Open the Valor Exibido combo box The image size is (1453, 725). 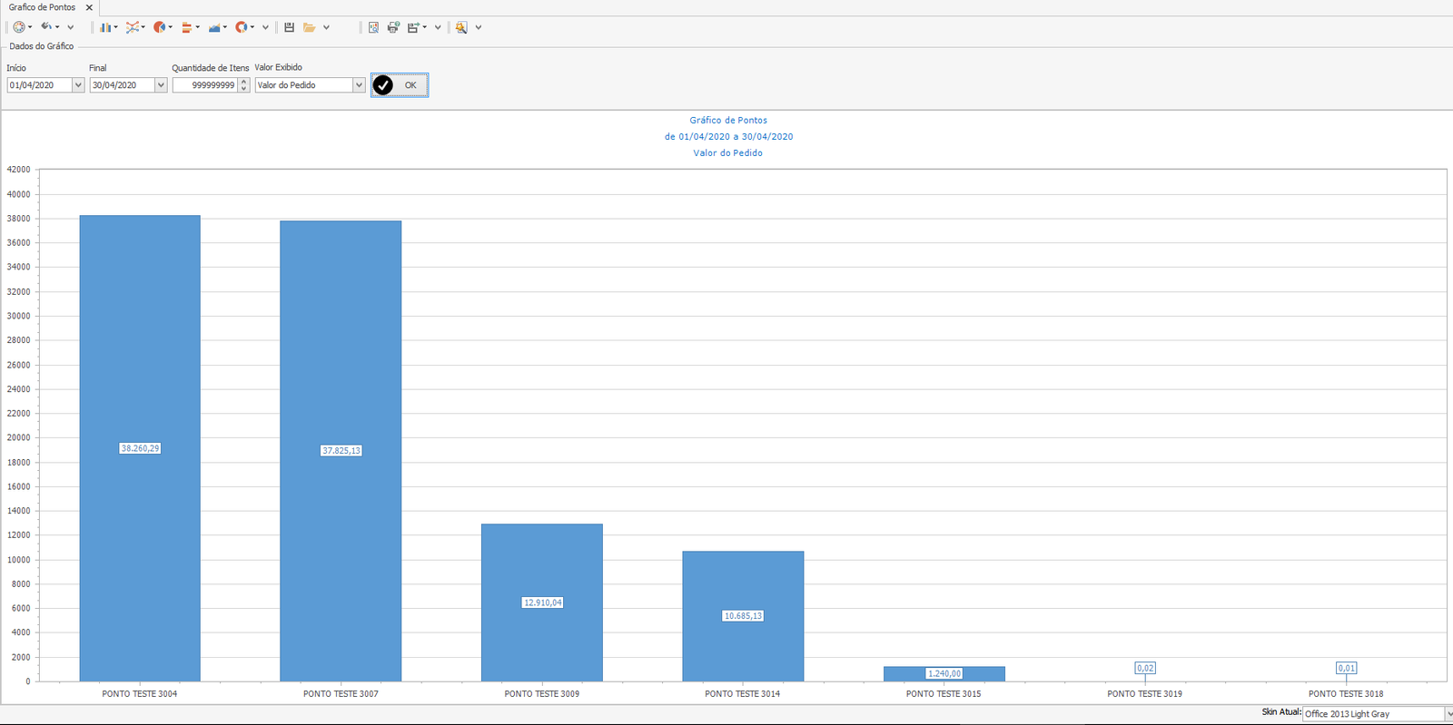coord(359,85)
